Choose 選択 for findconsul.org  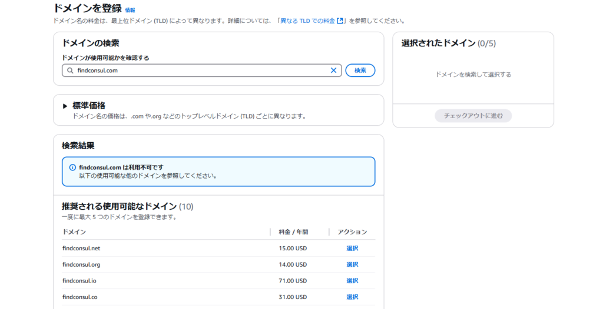pyautogui.click(x=352, y=265)
